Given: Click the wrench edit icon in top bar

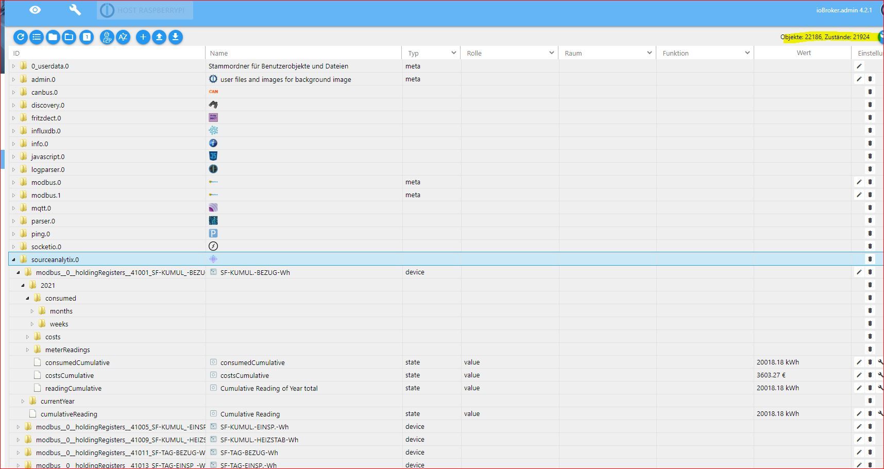Looking at the screenshot, I should [x=75, y=10].
